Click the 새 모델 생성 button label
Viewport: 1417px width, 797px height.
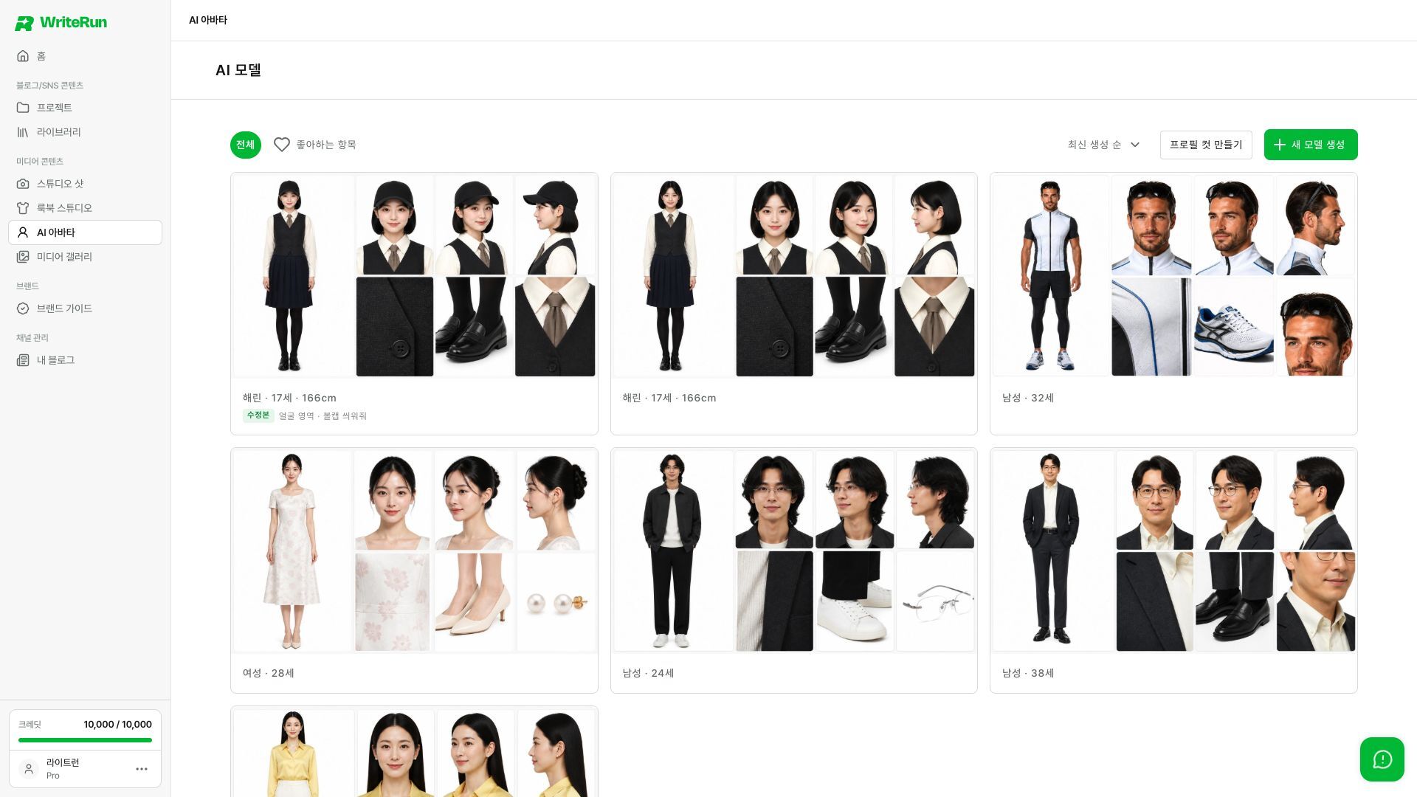[x=1318, y=145]
